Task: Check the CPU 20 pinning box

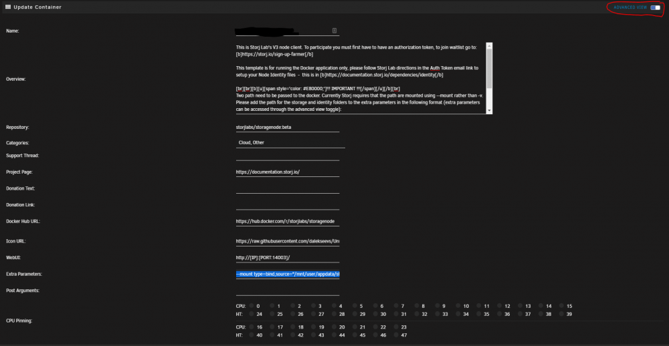Action: pyautogui.click(x=334, y=327)
